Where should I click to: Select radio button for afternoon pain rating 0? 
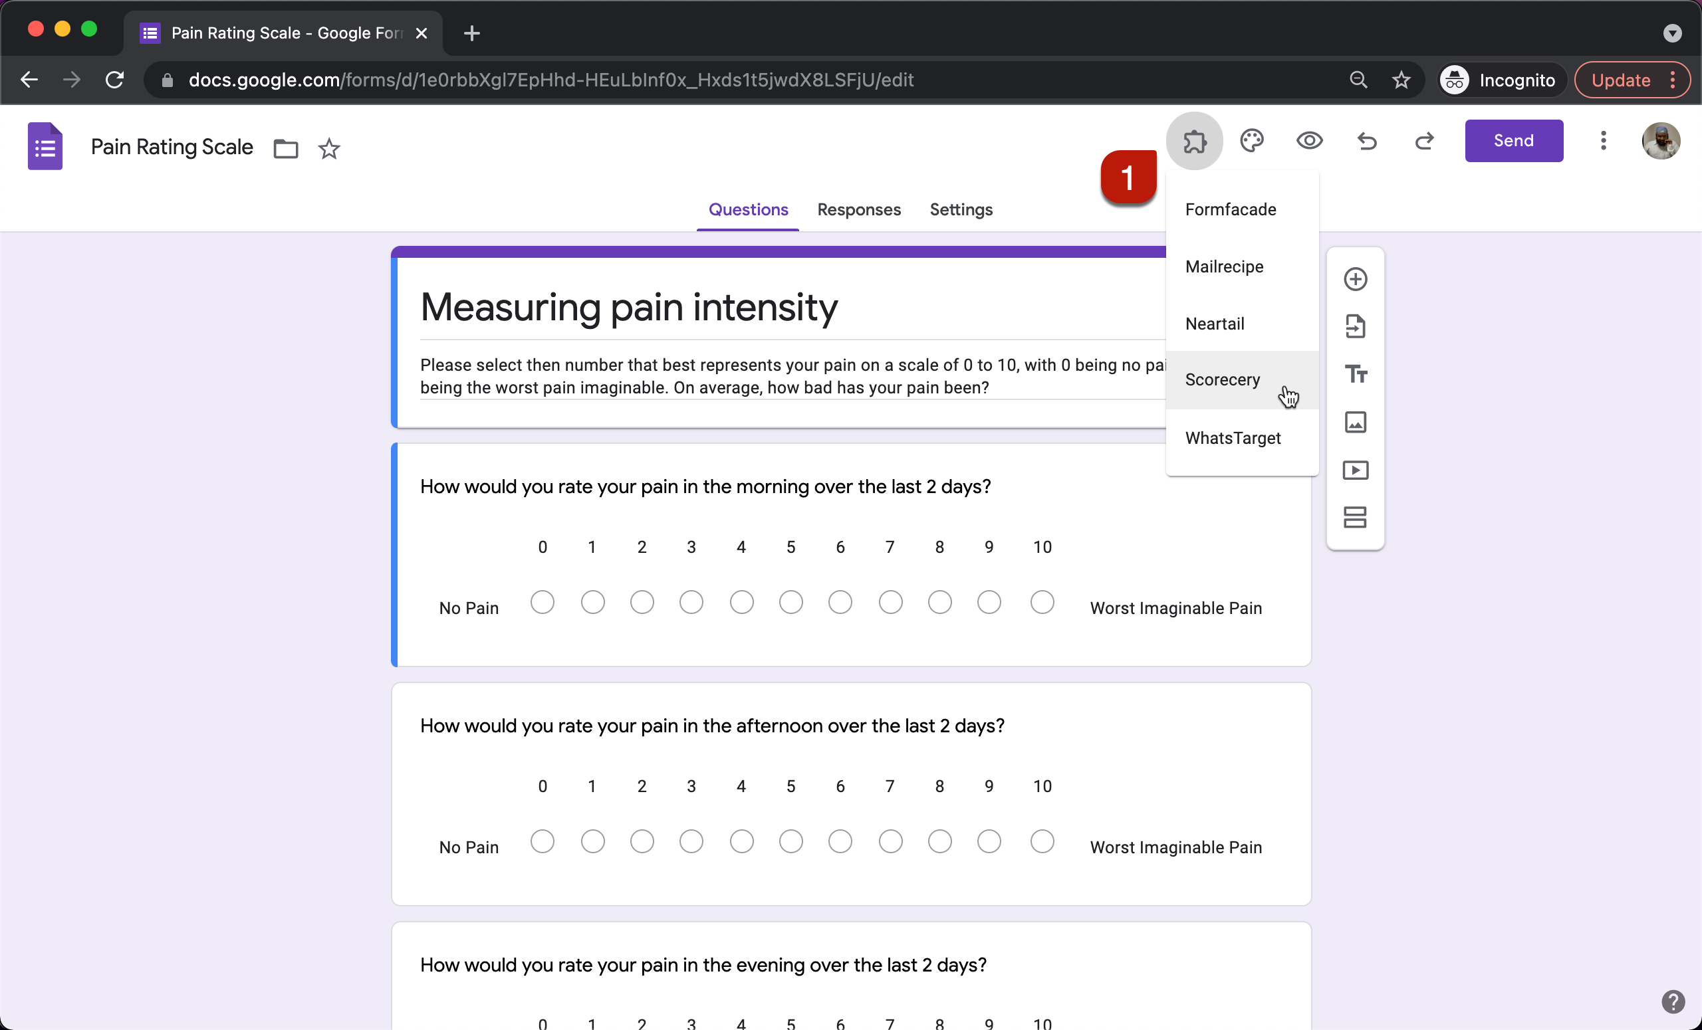(543, 842)
